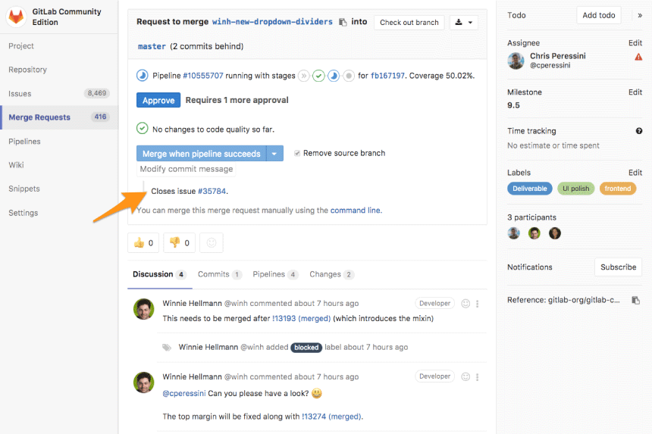Open merge request !13274 link
652x434 pixels.
point(332,417)
